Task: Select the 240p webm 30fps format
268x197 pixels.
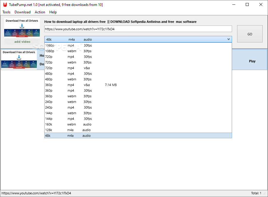Action: [138, 102]
